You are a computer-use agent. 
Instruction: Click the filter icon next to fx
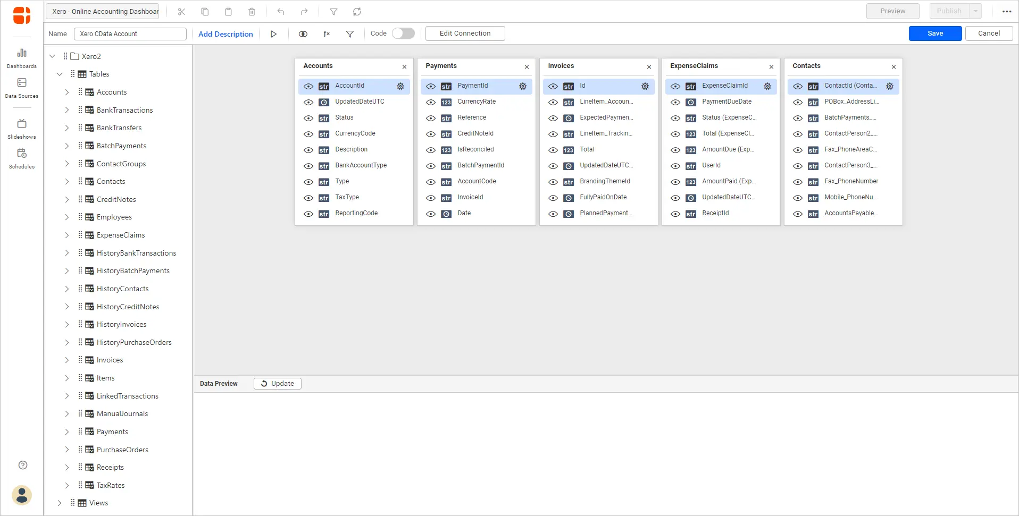350,34
